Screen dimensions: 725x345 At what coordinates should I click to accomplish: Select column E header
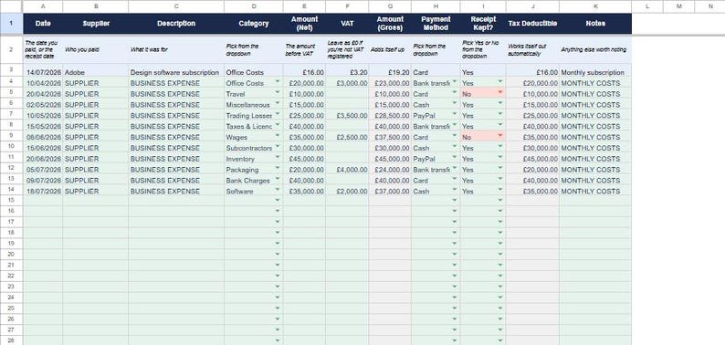pyautogui.click(x=304, y=6)
